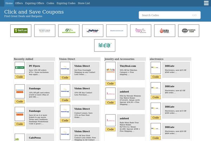Click ashford logo beside Rado Mens watch offer
211x141 pixels.
pyautogui.click(x=110, y=120)
